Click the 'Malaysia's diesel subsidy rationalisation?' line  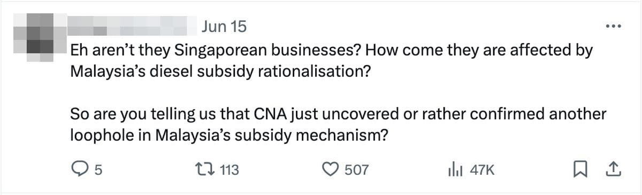coord(220,72)
